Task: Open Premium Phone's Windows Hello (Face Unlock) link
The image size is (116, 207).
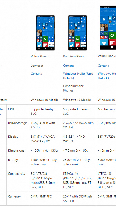Action: point(78,76)
